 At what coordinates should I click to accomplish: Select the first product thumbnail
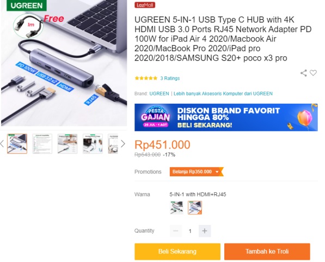(17, 144)
